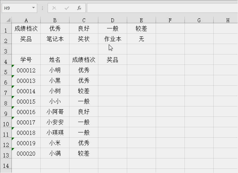Click cell B2 '笔记本'

pyautogui.click(x=55, y=39)
